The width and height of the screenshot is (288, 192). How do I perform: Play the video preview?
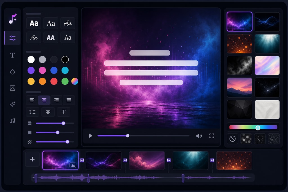[x=90, y=136]
